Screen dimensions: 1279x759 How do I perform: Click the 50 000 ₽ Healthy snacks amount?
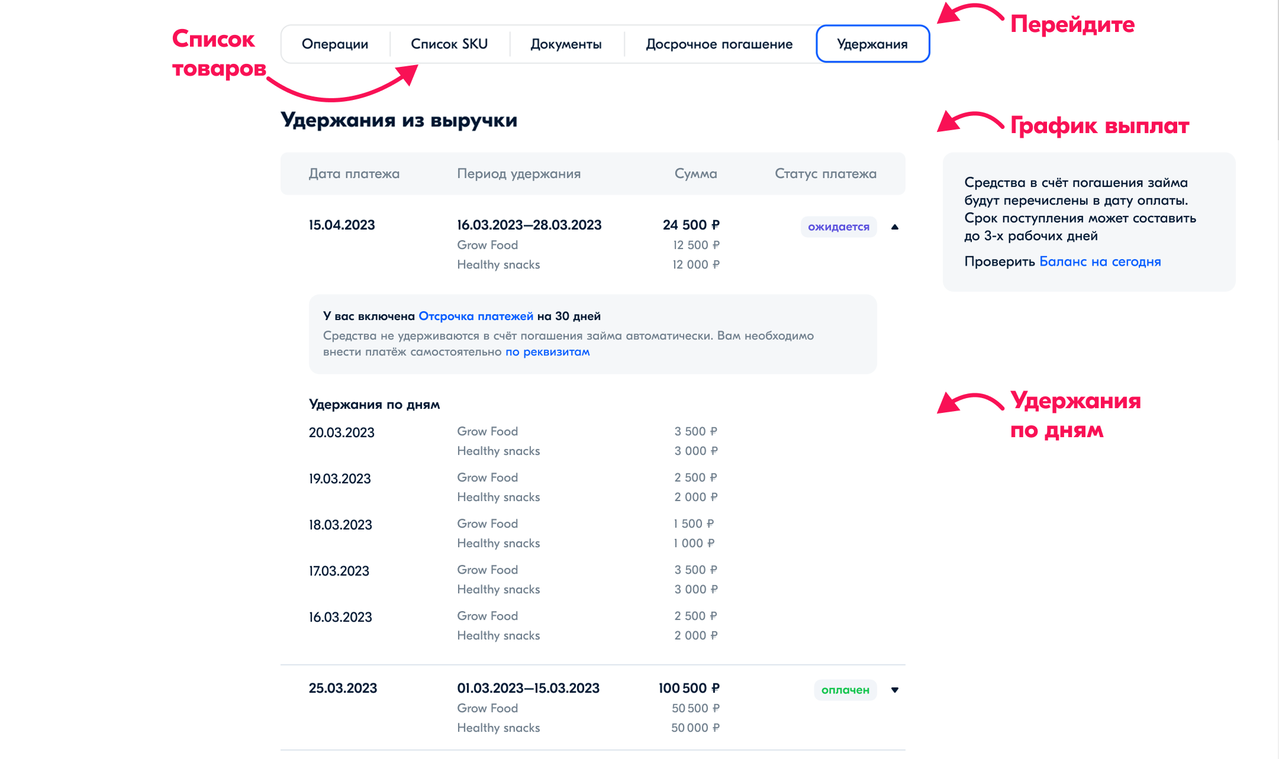pyautogui.click(x=695, y=728)
